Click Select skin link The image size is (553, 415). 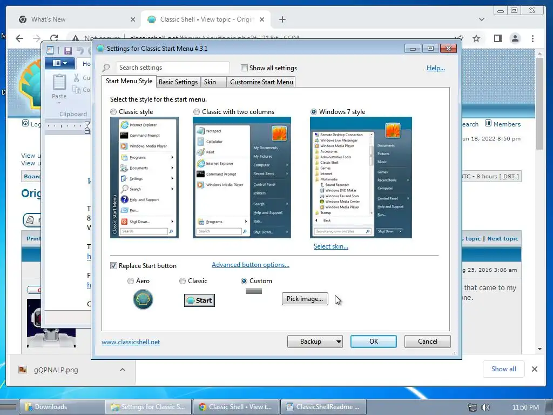click(331, 246)
